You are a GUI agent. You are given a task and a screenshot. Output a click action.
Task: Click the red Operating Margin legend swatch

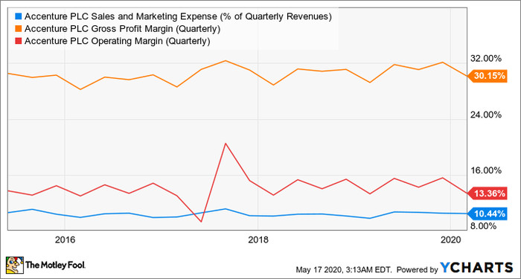(x=19, y=42)
